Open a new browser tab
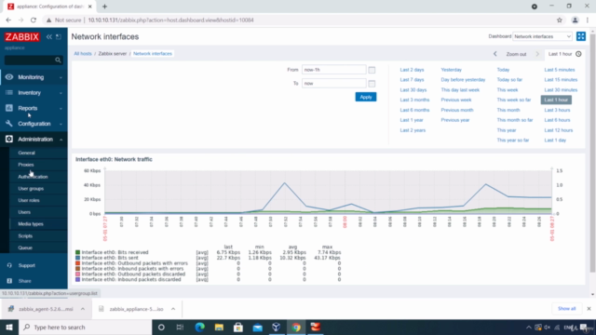This screenshot has height=335, width=596. coord(104,7)
